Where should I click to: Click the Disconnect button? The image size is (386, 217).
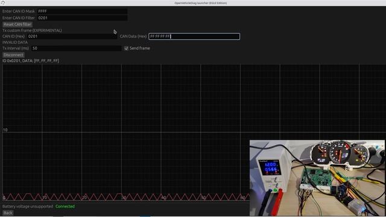13,55
